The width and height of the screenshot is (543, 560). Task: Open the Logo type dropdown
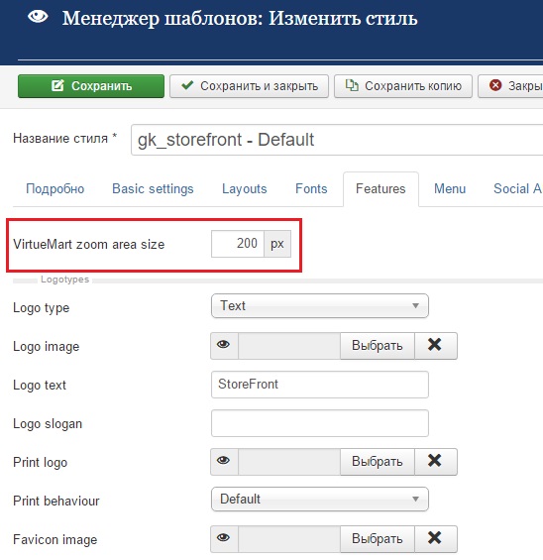point(320,305)
